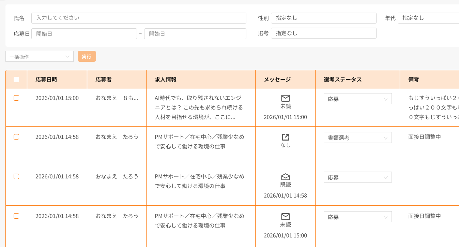Image resolution: width=459 pixels, height=247 pixels.
Task: Toggle the select-all checkbox in the table header
Action: click(x=16, y=79)
